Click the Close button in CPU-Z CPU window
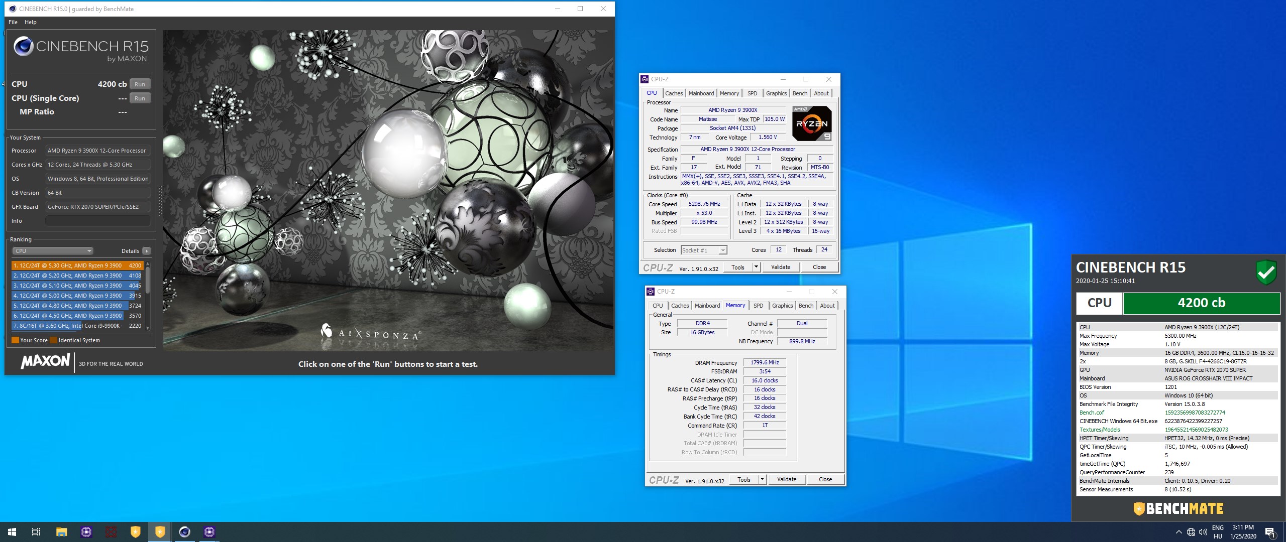The width and height of the screenshot is (1286, 542). coord(819,267)
